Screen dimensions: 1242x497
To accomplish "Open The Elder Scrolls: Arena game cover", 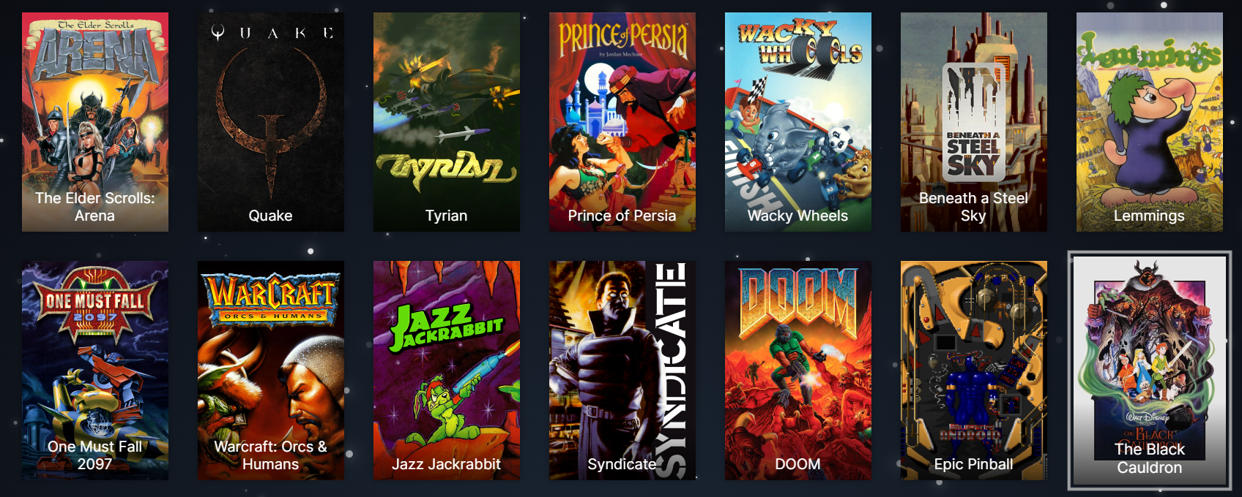I will [x=95, y=122].
